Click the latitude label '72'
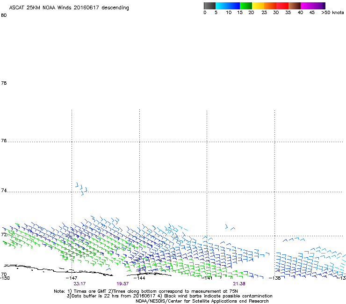 [x=4, y=234]
